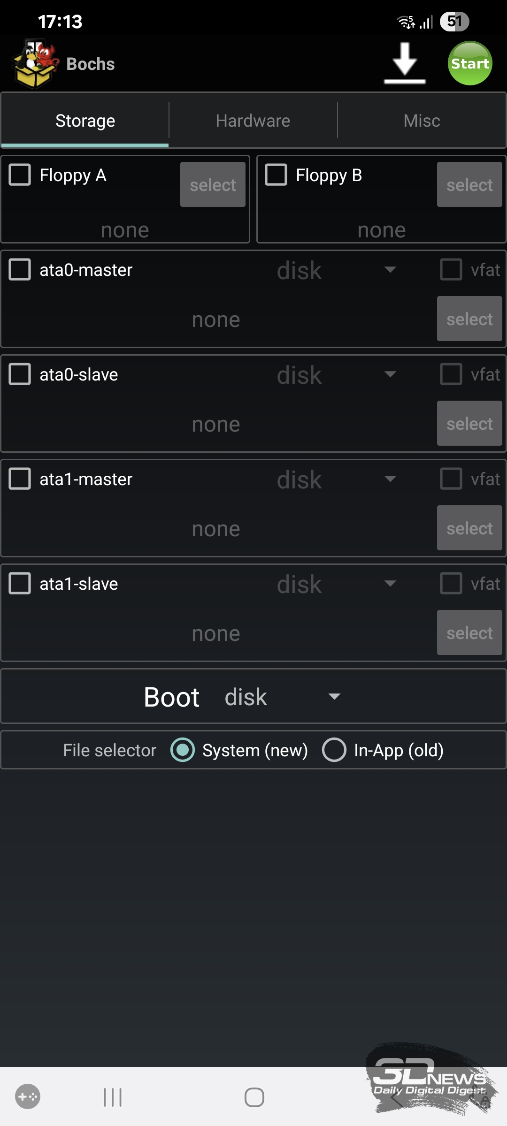This screenshot has width=507, height=1126.
Task: Enable the Floppy B checkbox
Action: [276, 175]
